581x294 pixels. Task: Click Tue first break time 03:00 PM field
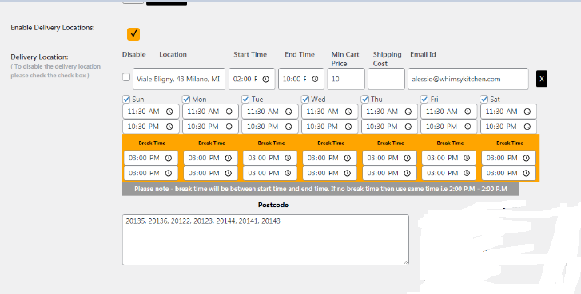(x=270, y=158)
